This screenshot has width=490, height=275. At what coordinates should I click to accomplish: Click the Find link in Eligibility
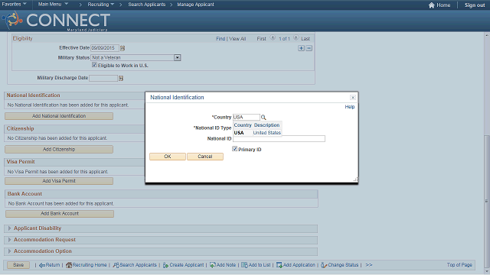coord(220,39)
